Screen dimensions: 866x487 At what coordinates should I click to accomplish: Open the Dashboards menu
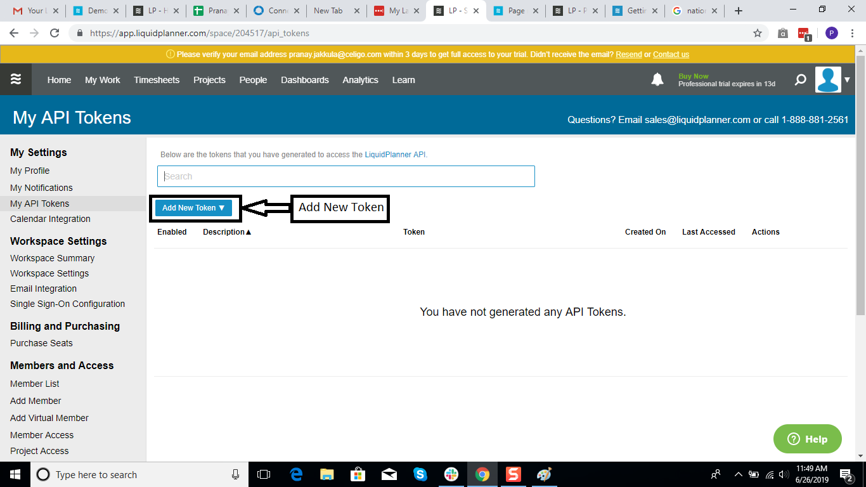point(305,80)
